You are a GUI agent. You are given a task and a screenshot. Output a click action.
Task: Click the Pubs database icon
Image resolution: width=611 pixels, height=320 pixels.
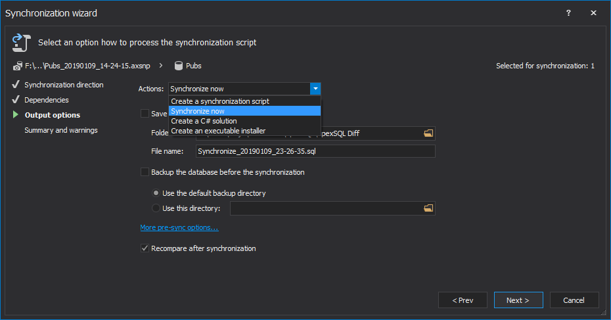(179, 66)
